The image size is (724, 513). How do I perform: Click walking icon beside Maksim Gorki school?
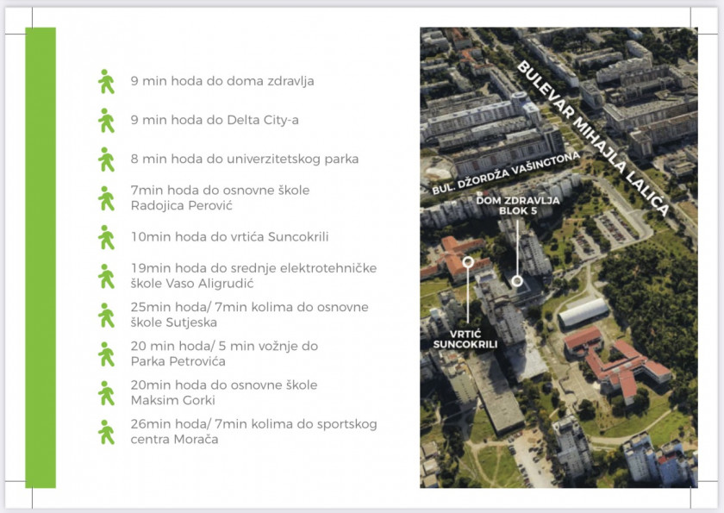[x=106, y=393]
